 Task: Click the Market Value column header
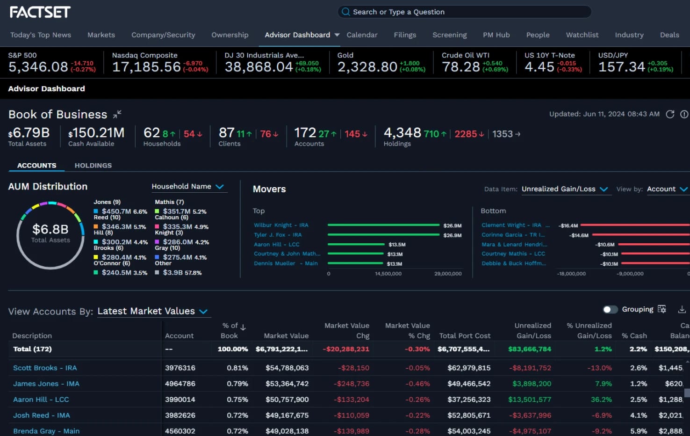[x=286, y=336]
